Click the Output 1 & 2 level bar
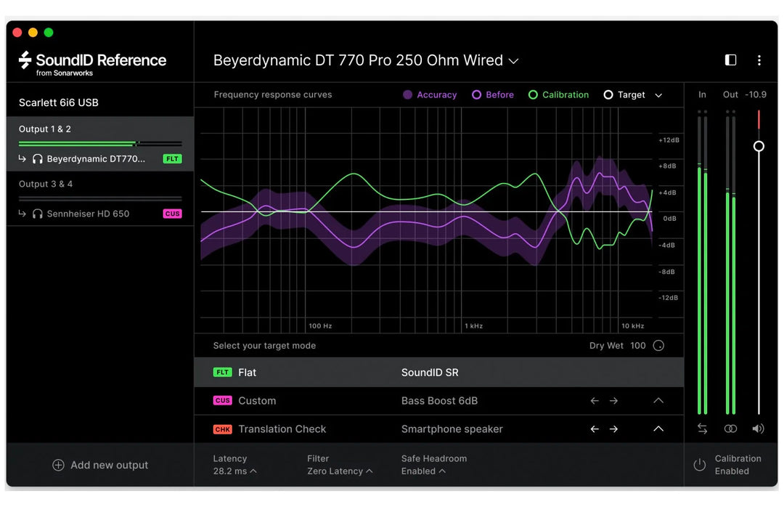Viewport: 784px width, 523px height. click(100, 144)
